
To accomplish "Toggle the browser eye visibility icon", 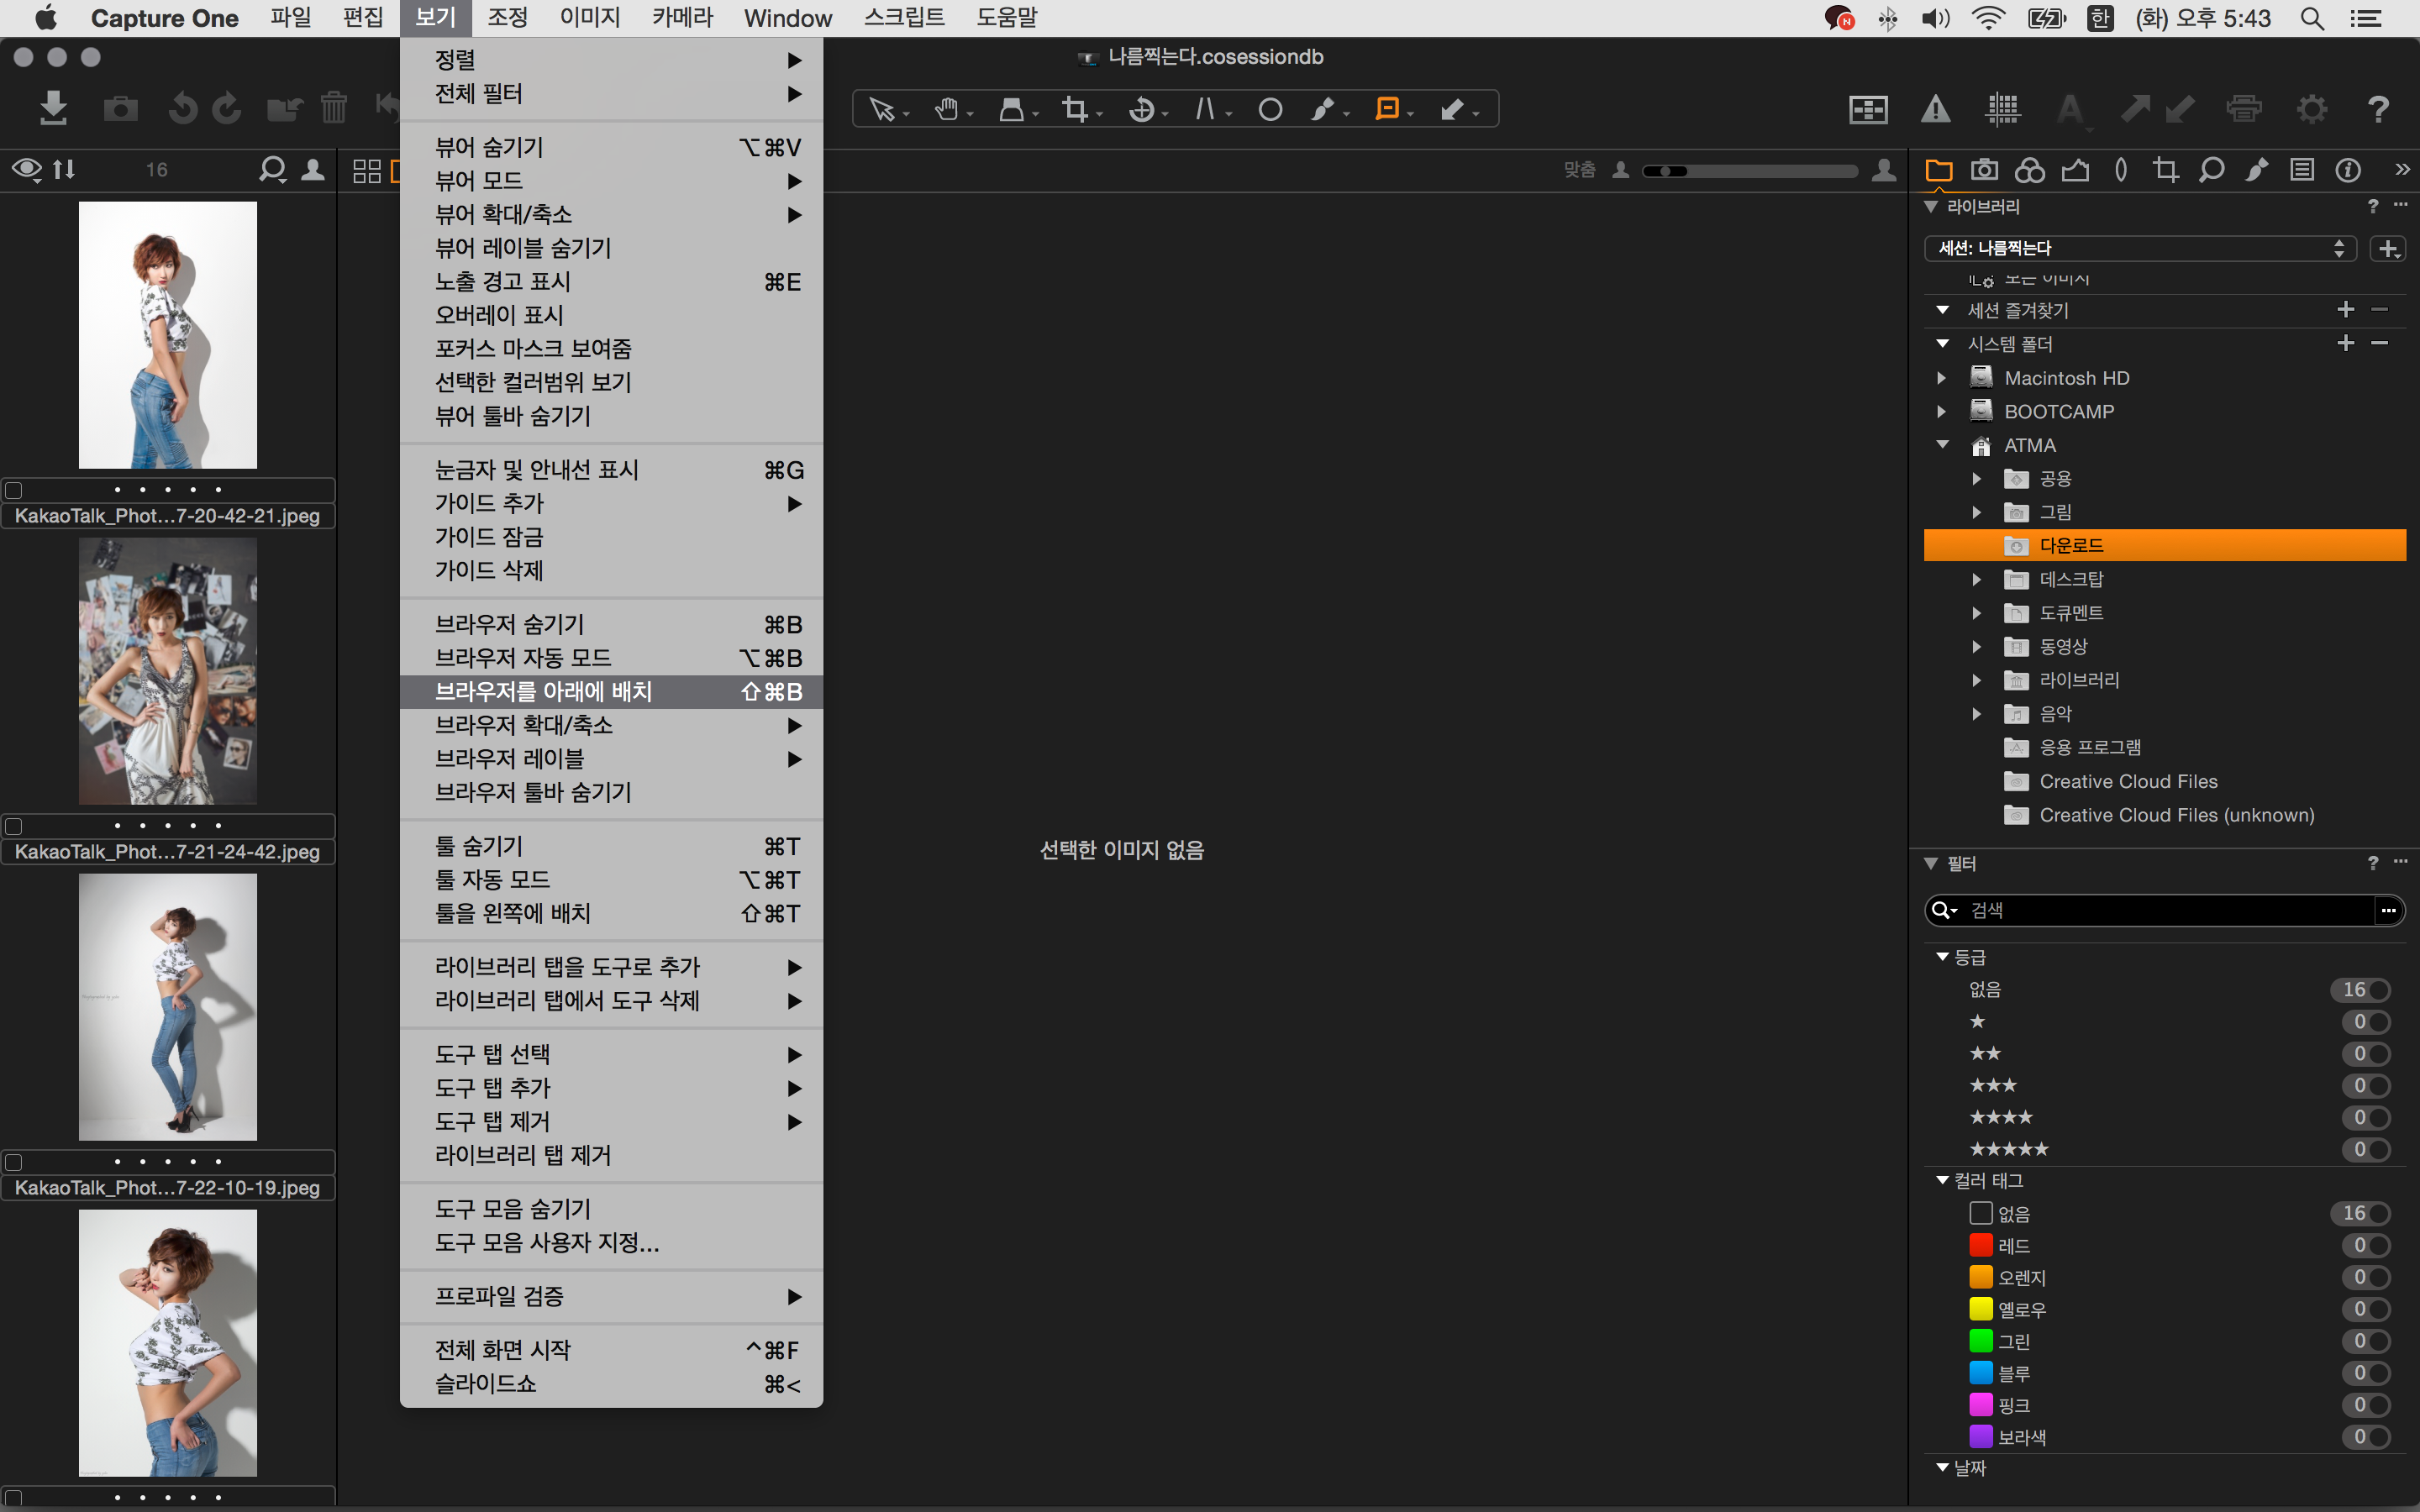I will pyautogui.click(x=27, y=169).
